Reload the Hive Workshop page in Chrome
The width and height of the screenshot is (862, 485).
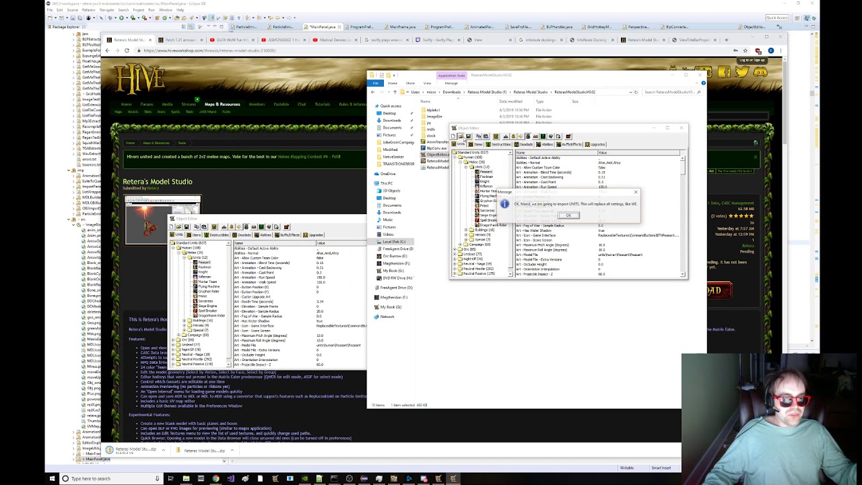click(127, 51)
